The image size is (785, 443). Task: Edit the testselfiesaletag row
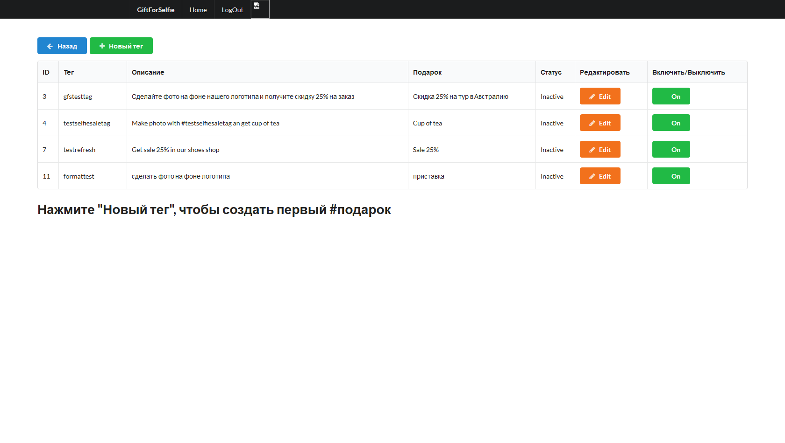click(x=600, y=123)
